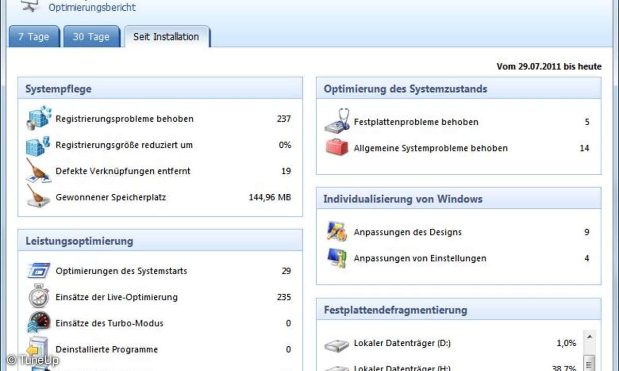Screen dimensions: 619x371
Task: Click the value 1,0% for drive D:
Action: (566, 343)
